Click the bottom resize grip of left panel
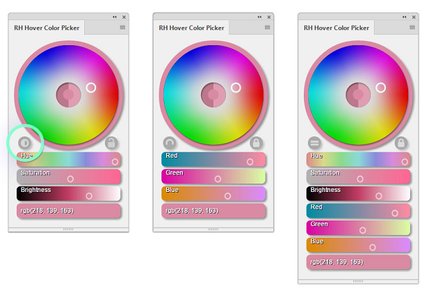 (x=68, y=229)
